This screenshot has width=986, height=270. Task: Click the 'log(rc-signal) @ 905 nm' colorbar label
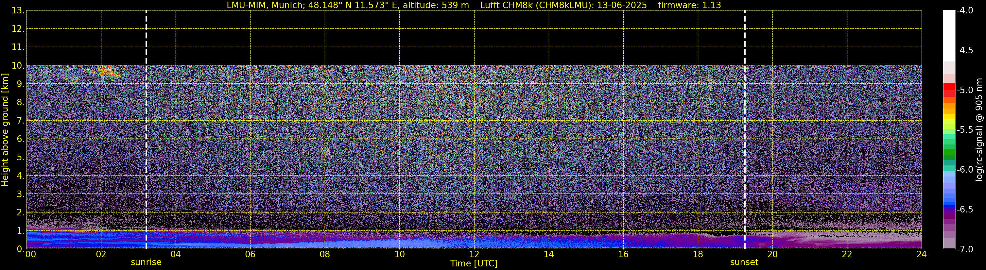[979, 130]
